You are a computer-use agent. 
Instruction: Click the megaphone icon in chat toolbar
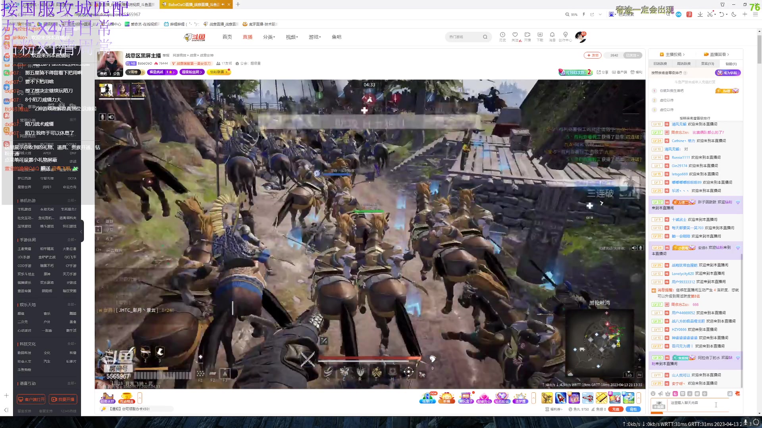(660, 394)
